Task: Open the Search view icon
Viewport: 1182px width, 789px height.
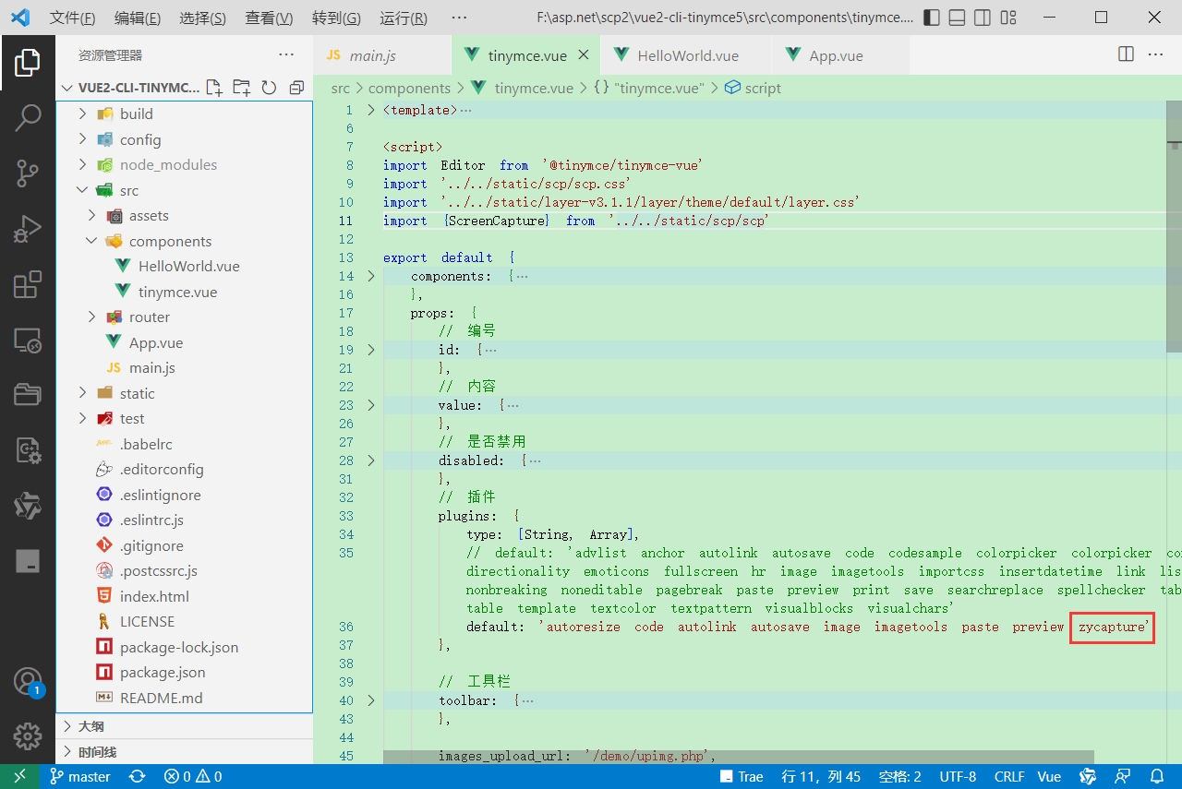Action: (x=28, y=117)
